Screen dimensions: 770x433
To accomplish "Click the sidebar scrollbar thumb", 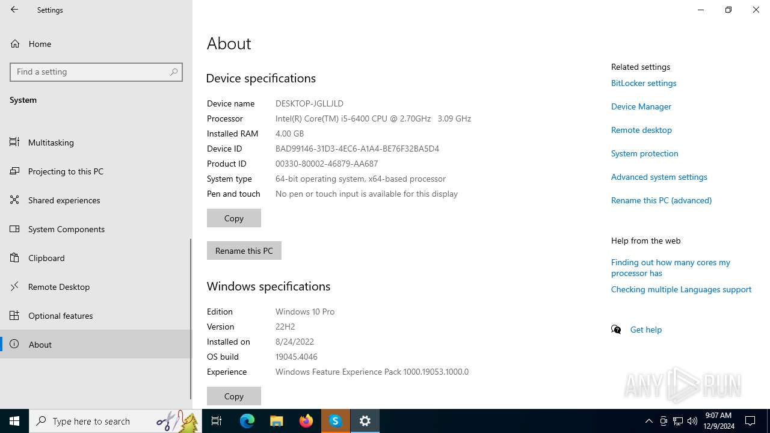I will coord(191,319).
